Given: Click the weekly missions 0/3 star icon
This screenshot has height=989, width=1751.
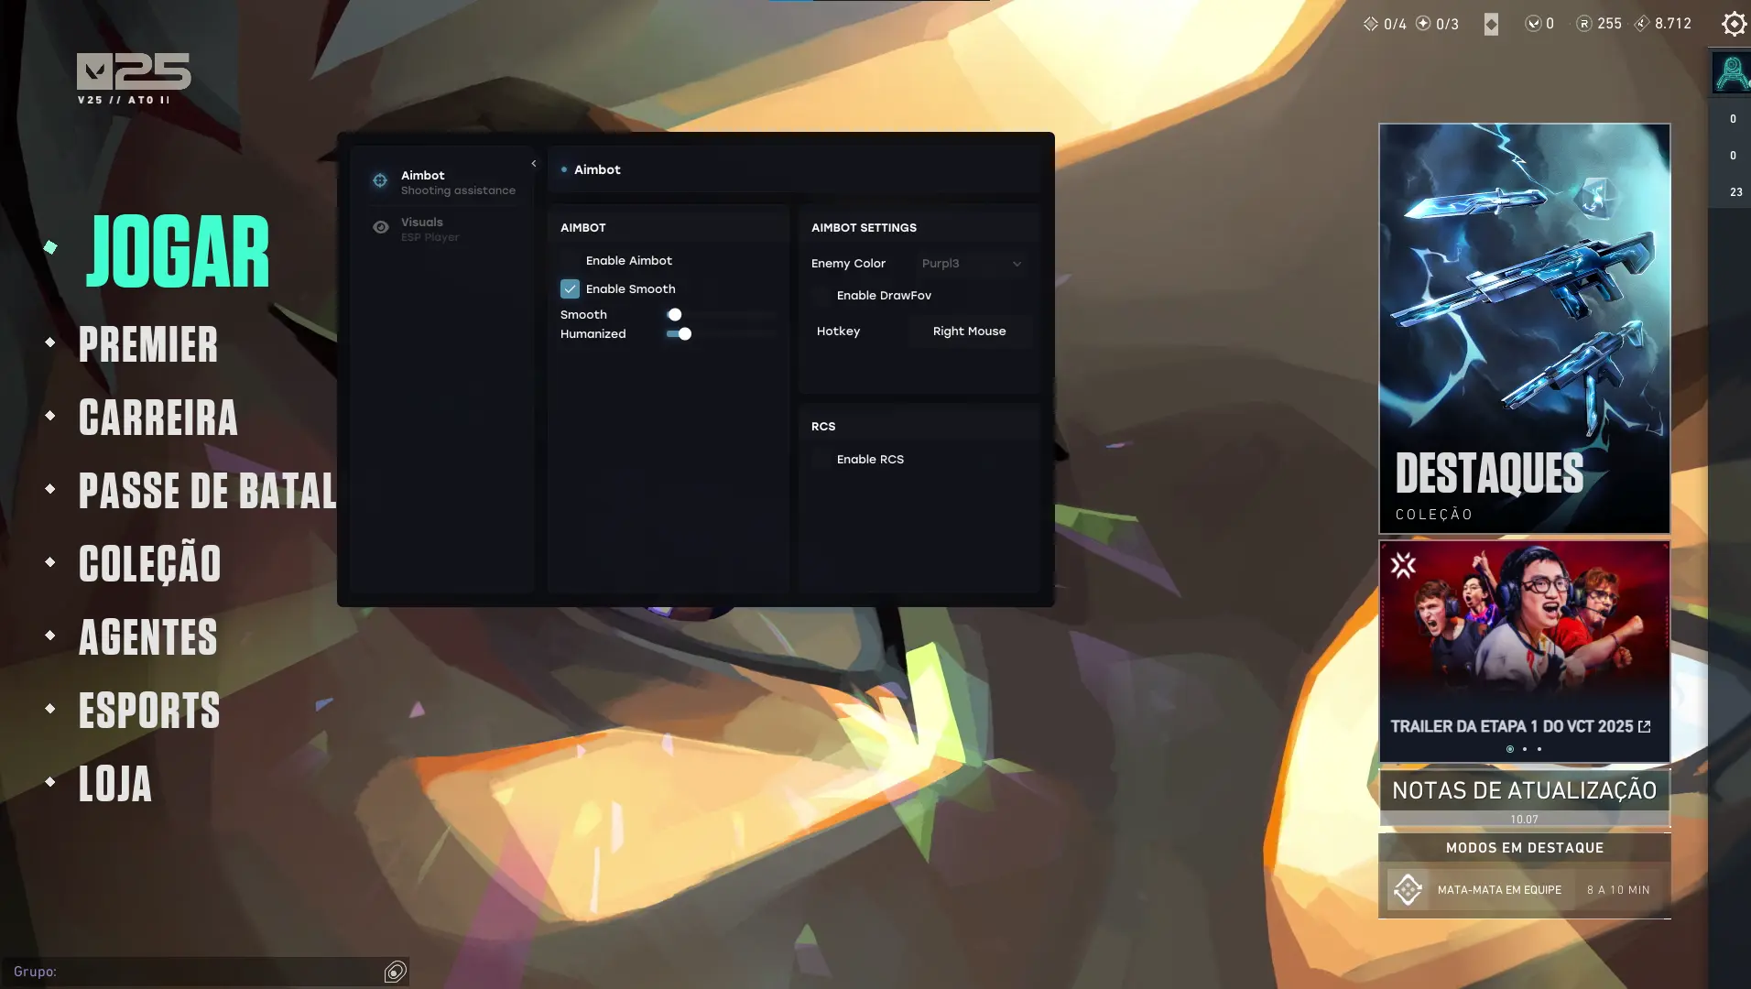Looking at the screenshot, I should pos(1423,24).
